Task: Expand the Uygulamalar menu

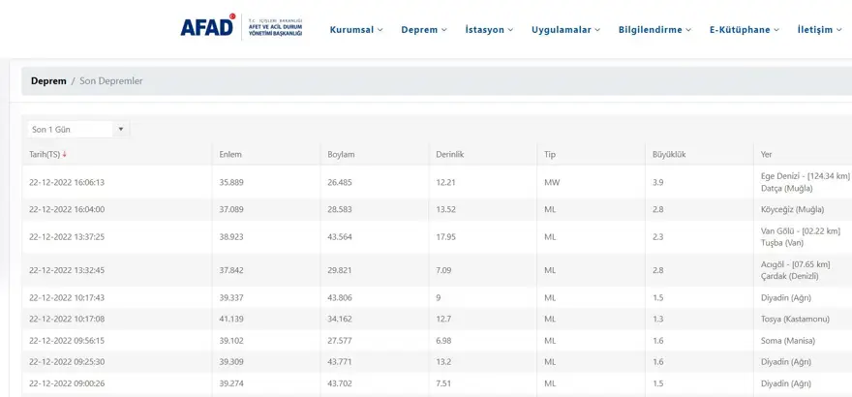Action: 565,30
